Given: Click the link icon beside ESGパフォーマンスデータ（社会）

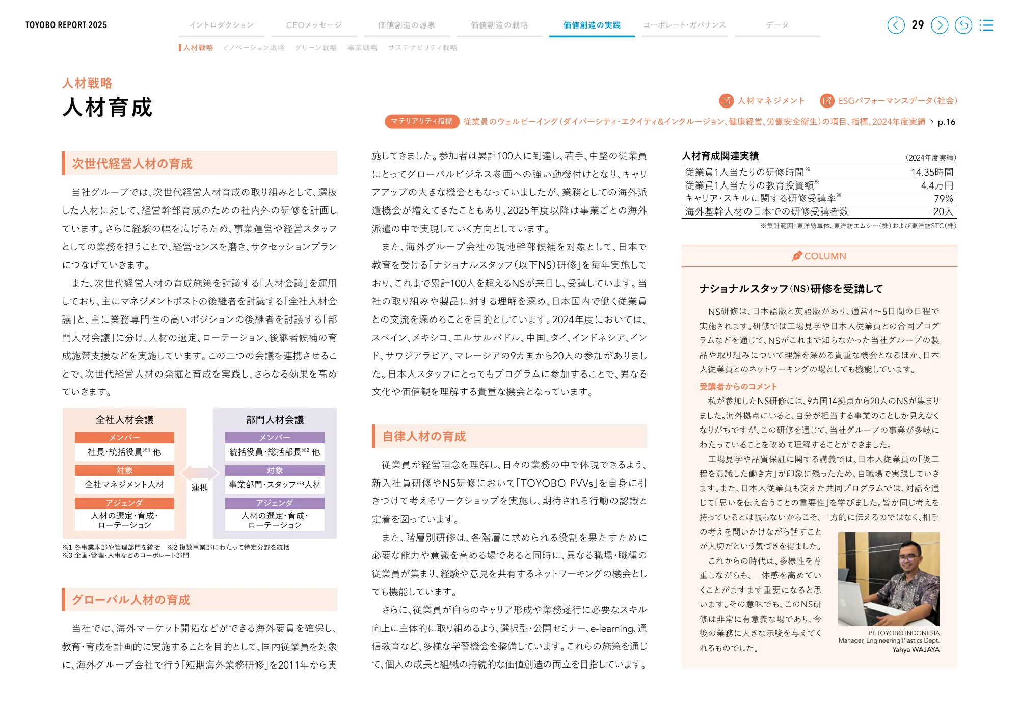Looking at the screenshot, I should click(x=826, y=100).
